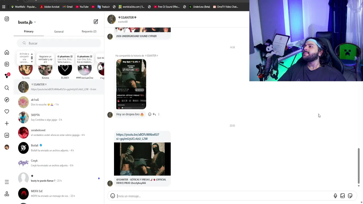
Task: Reply to the 'Hoy se dropea bro' message
Action: pos(154,114)
